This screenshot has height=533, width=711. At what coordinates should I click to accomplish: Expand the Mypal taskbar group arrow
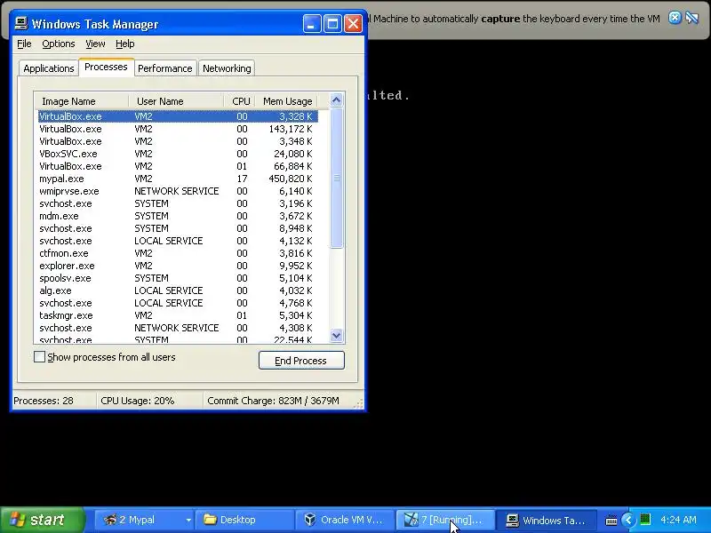(188, 520)
